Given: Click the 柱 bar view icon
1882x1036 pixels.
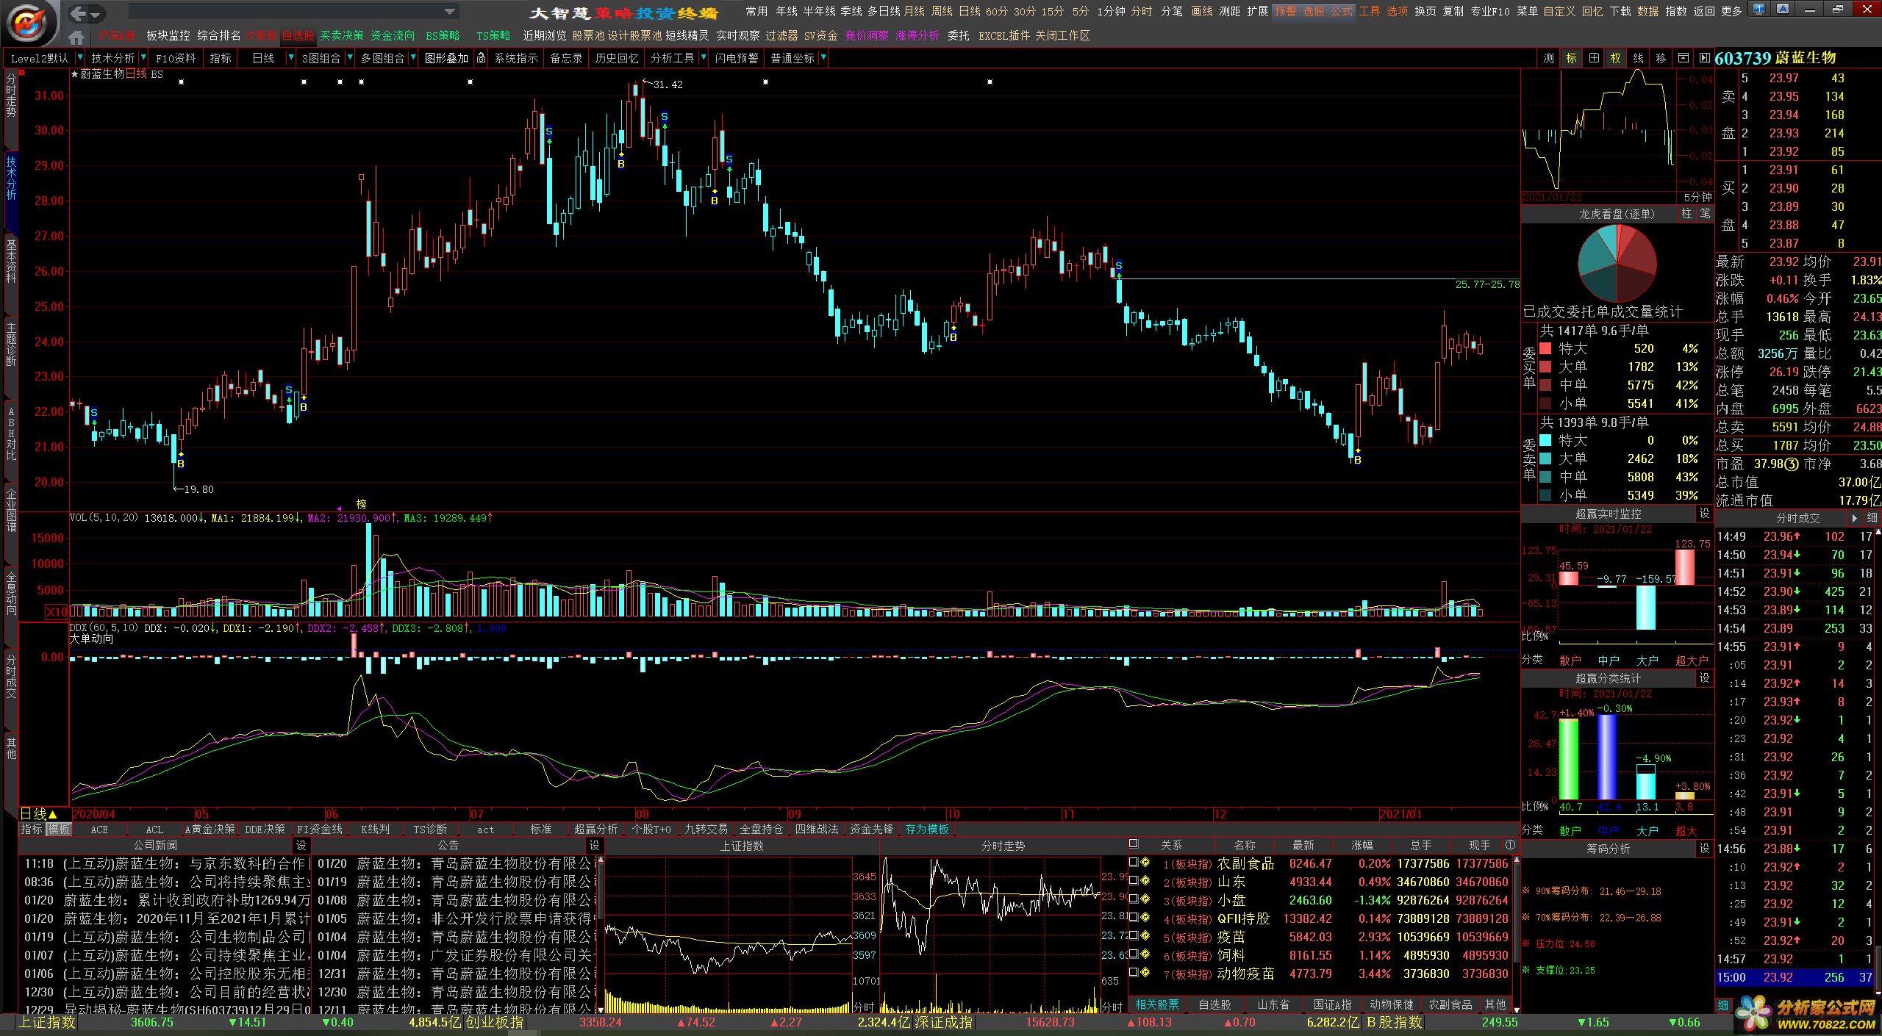Looking at the screenshot, I should [1686, 214].
